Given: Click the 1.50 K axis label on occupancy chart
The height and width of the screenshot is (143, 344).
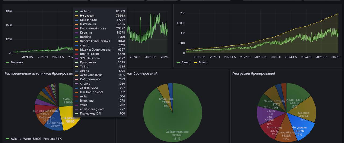Looking at the screenshot, I should [180, 23].
